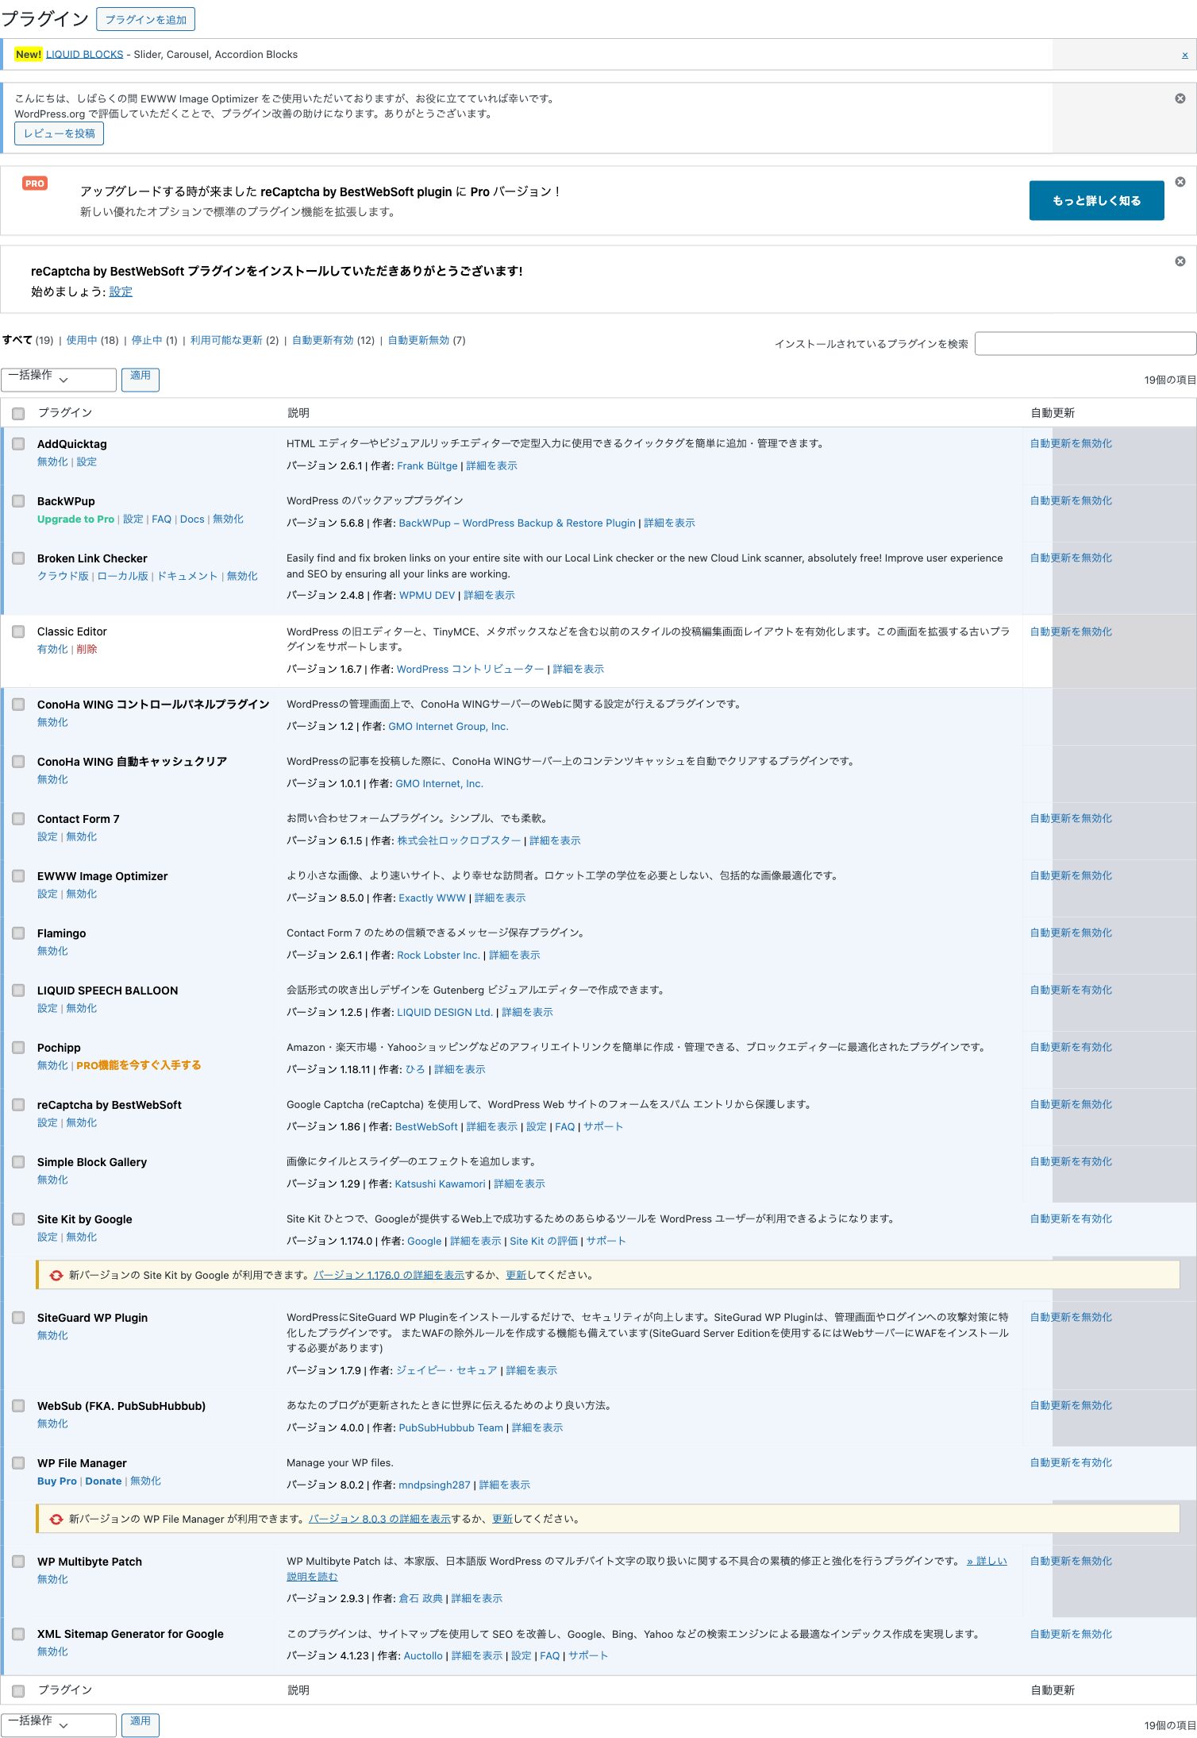Tick the select-all checkbox in the table footer
The width and height of the screenshot is (1197, 1738).
(x=18, y=1690)
